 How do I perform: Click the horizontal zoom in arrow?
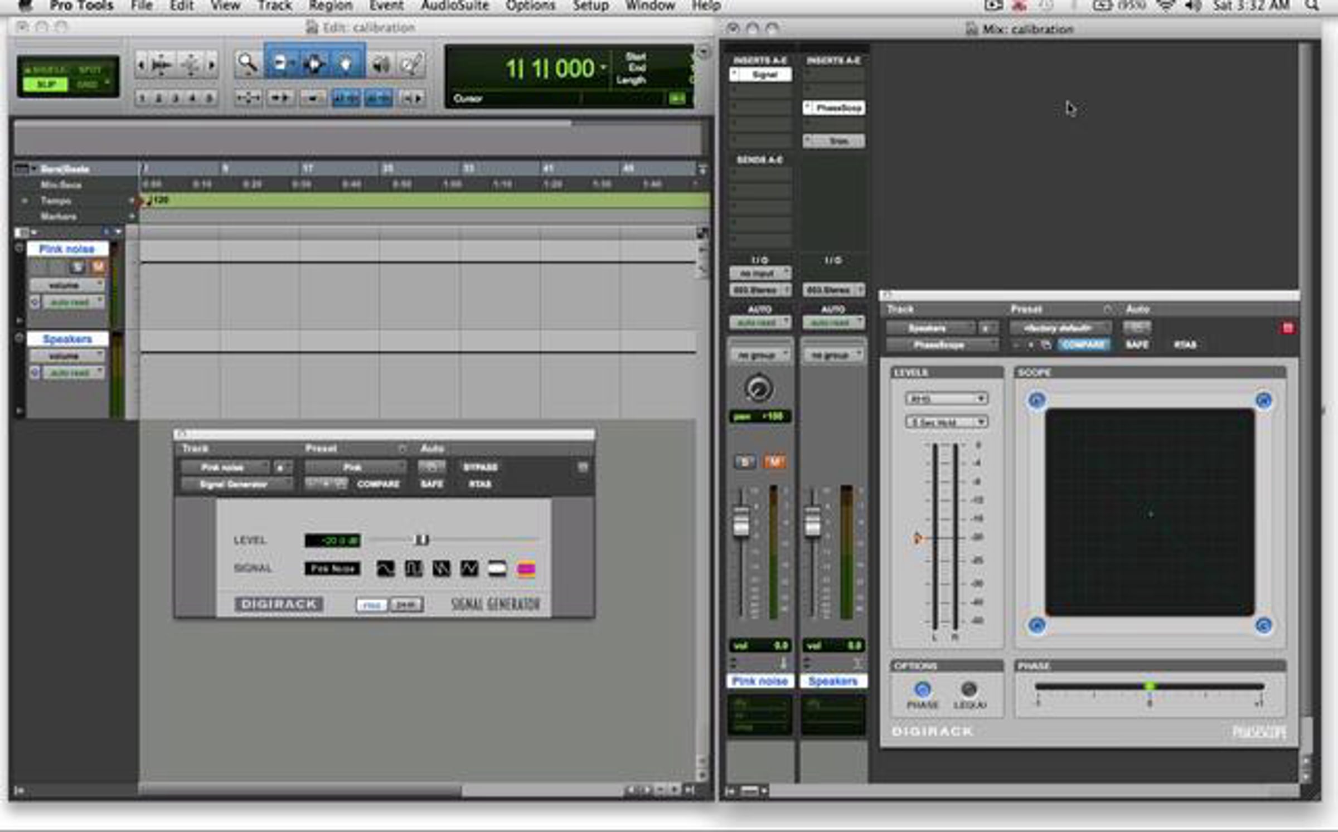(212, 65)
